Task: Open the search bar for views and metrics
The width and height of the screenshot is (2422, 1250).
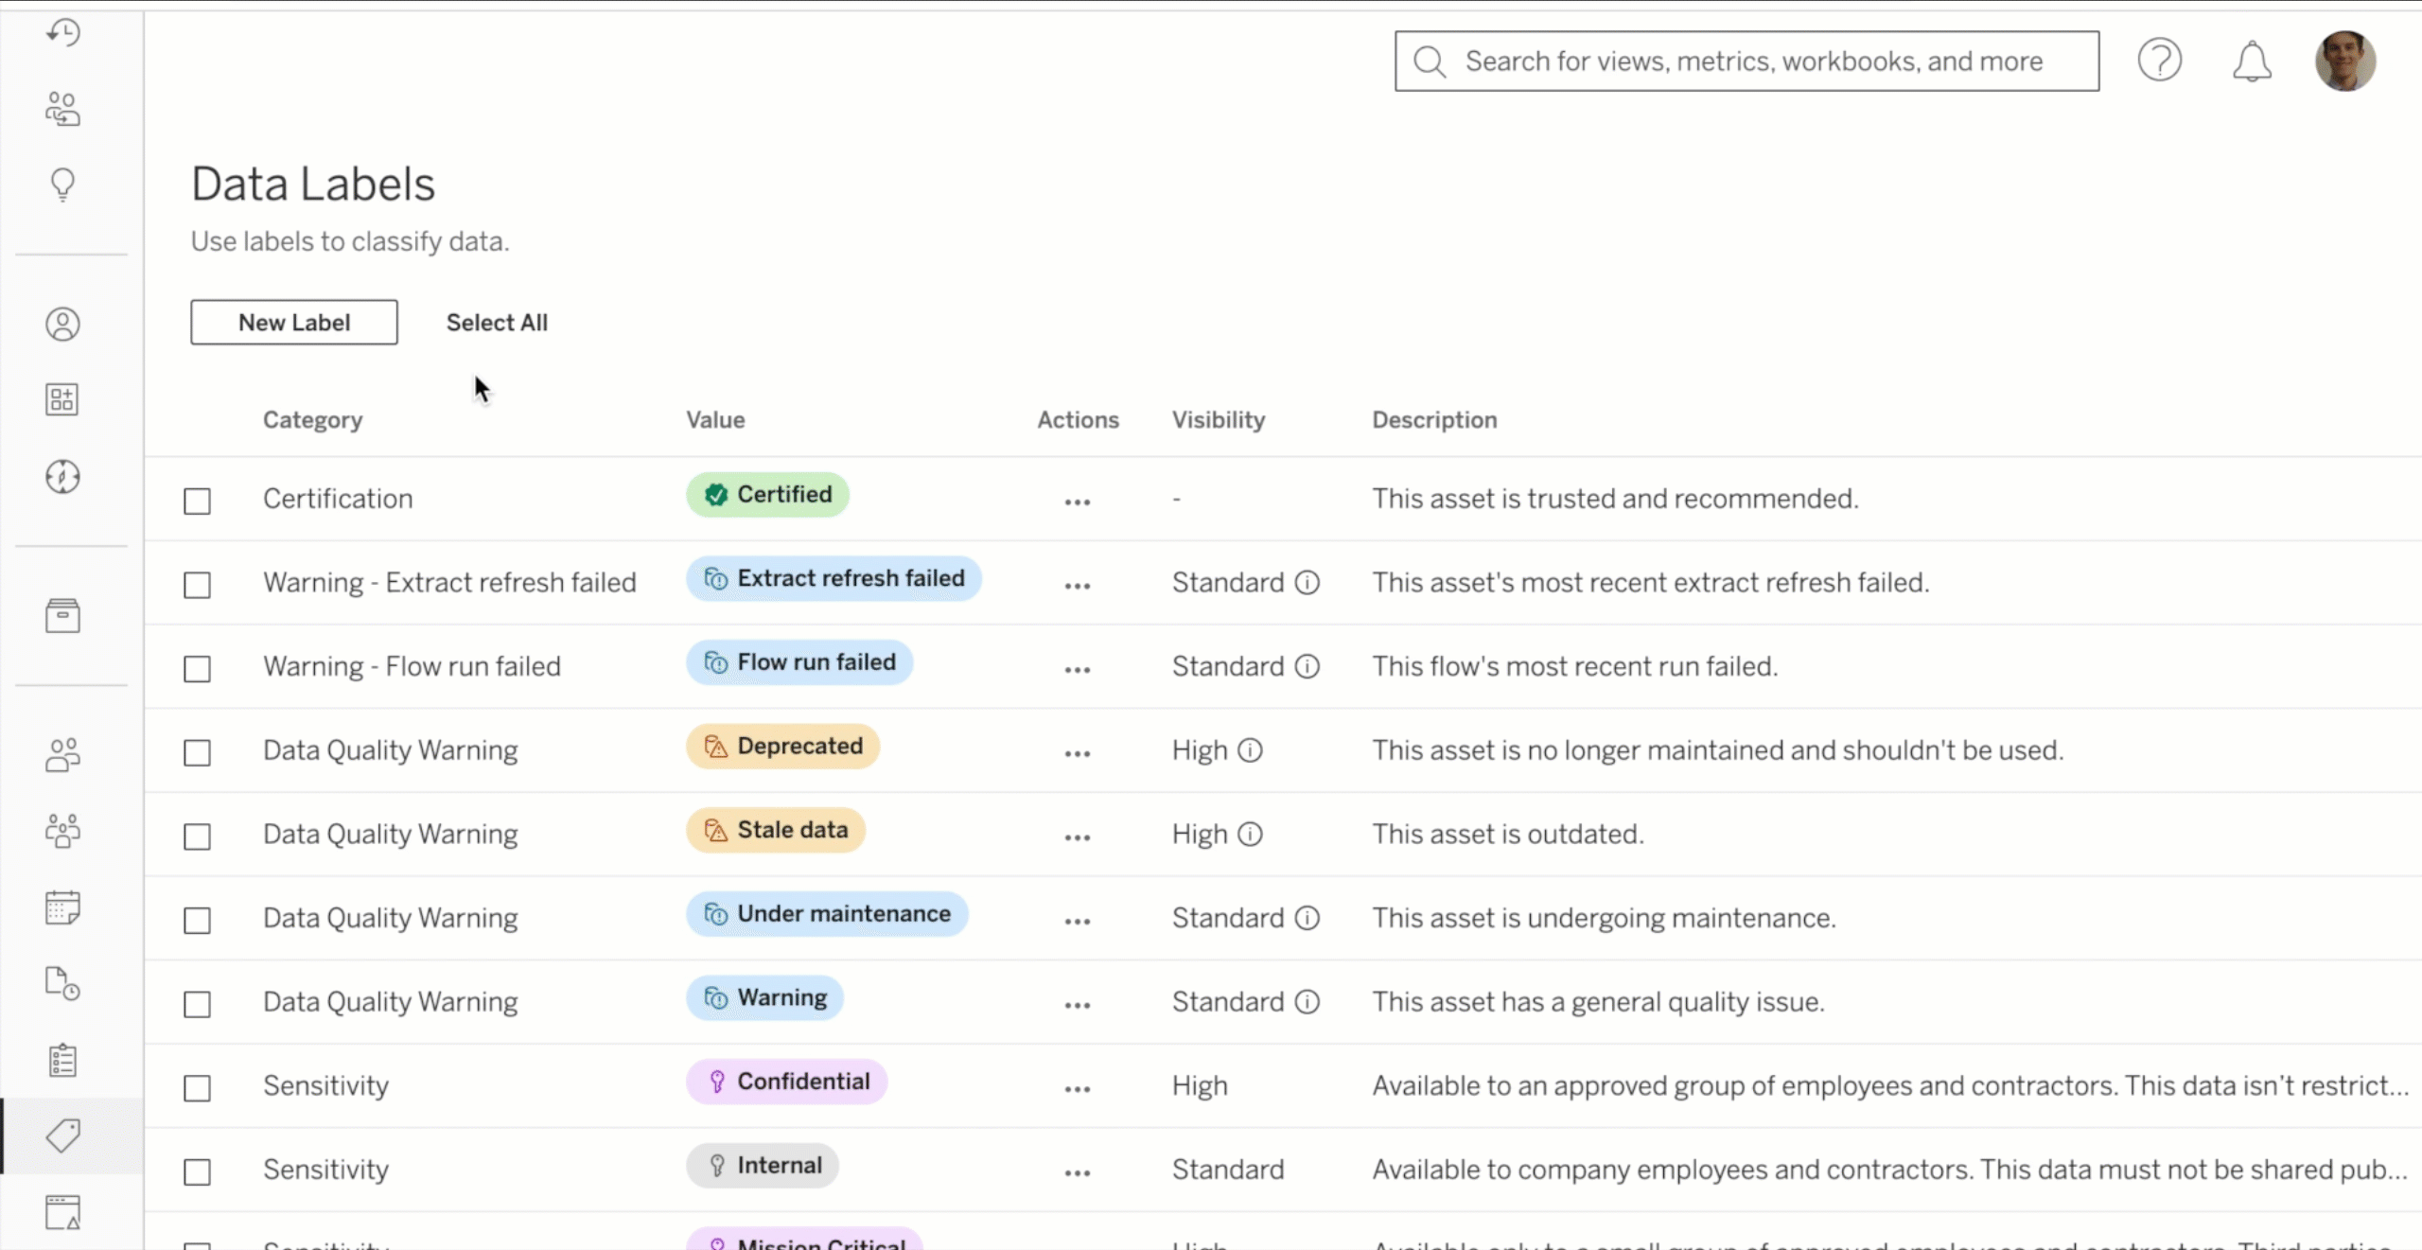Action: [1746, 59]
